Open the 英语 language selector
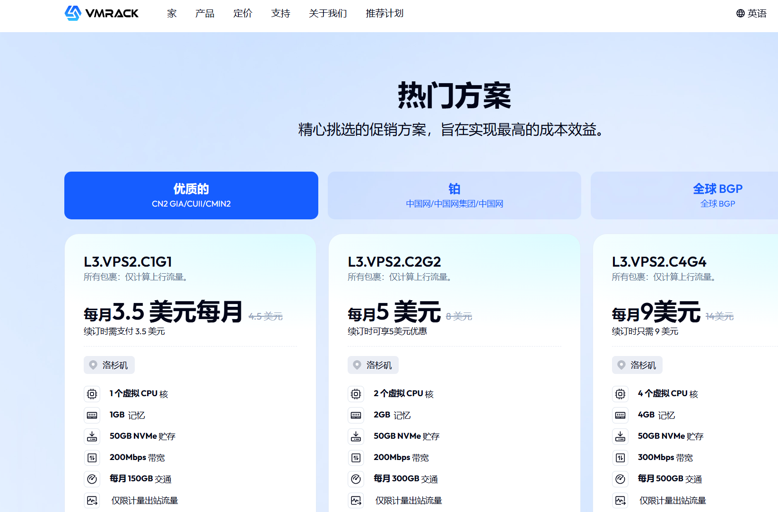This screenshot has width=778, height=512. tap(756, 13)
